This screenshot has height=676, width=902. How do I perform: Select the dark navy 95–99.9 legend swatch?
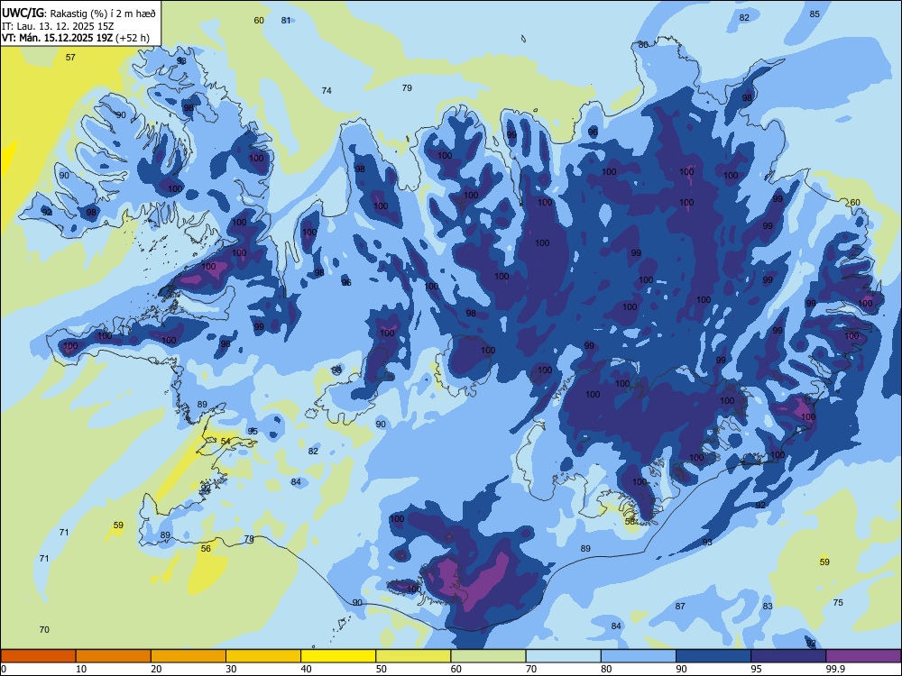(788, 656)
